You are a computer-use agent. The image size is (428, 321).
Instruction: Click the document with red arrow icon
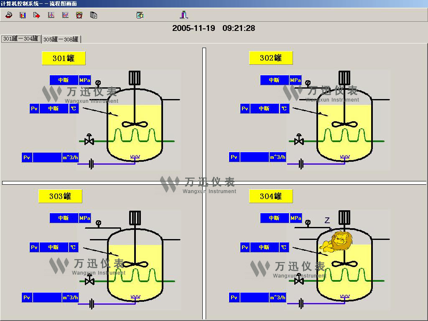coord(37,15)
